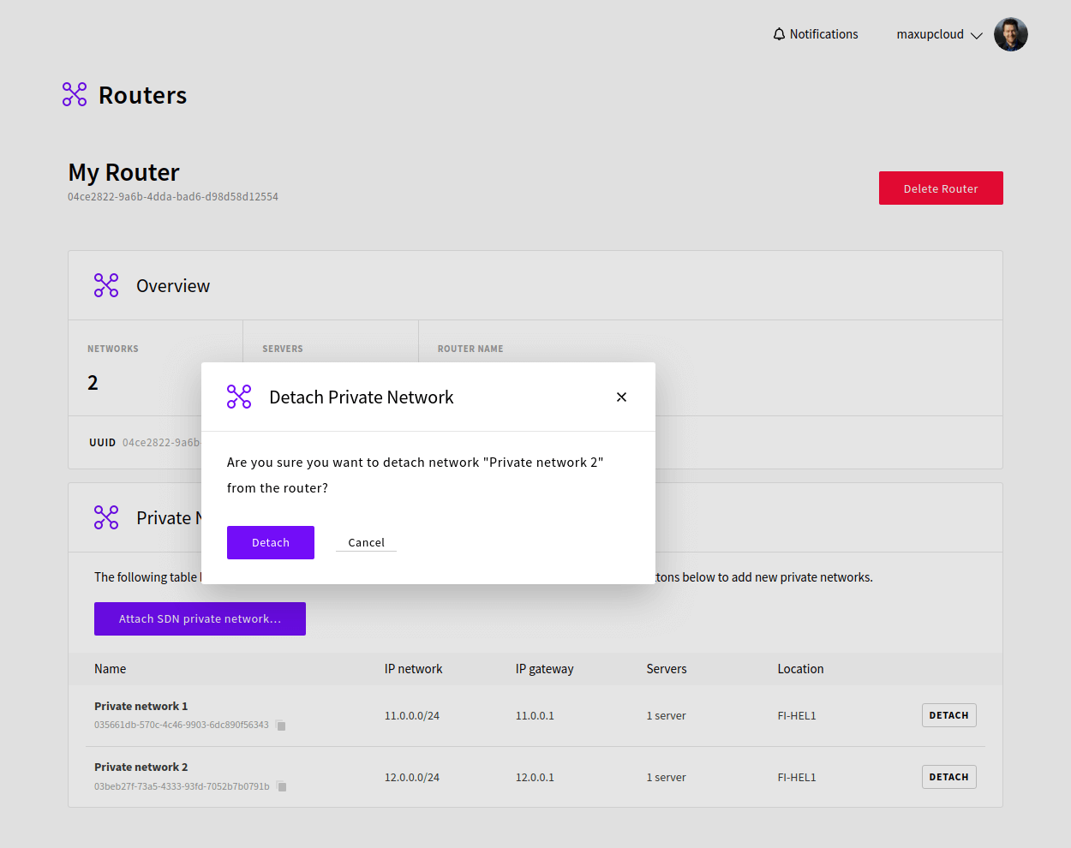Image resolution: width=1071 pixels, height=848 pixels.
Task: Click the Overview section network icon
Action: [x=106, y=285]
